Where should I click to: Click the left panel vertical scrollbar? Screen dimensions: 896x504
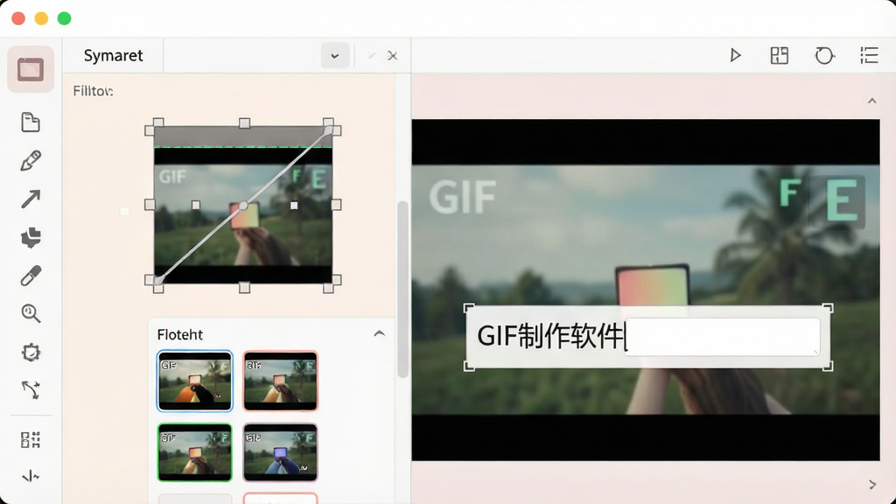click(402, 289)
